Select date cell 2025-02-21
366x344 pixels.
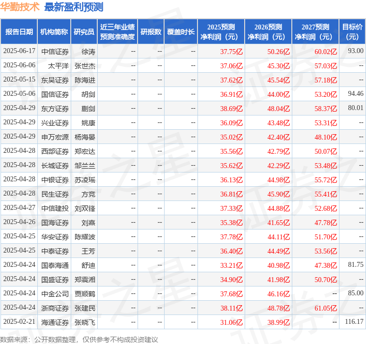(x=19, y=321)
